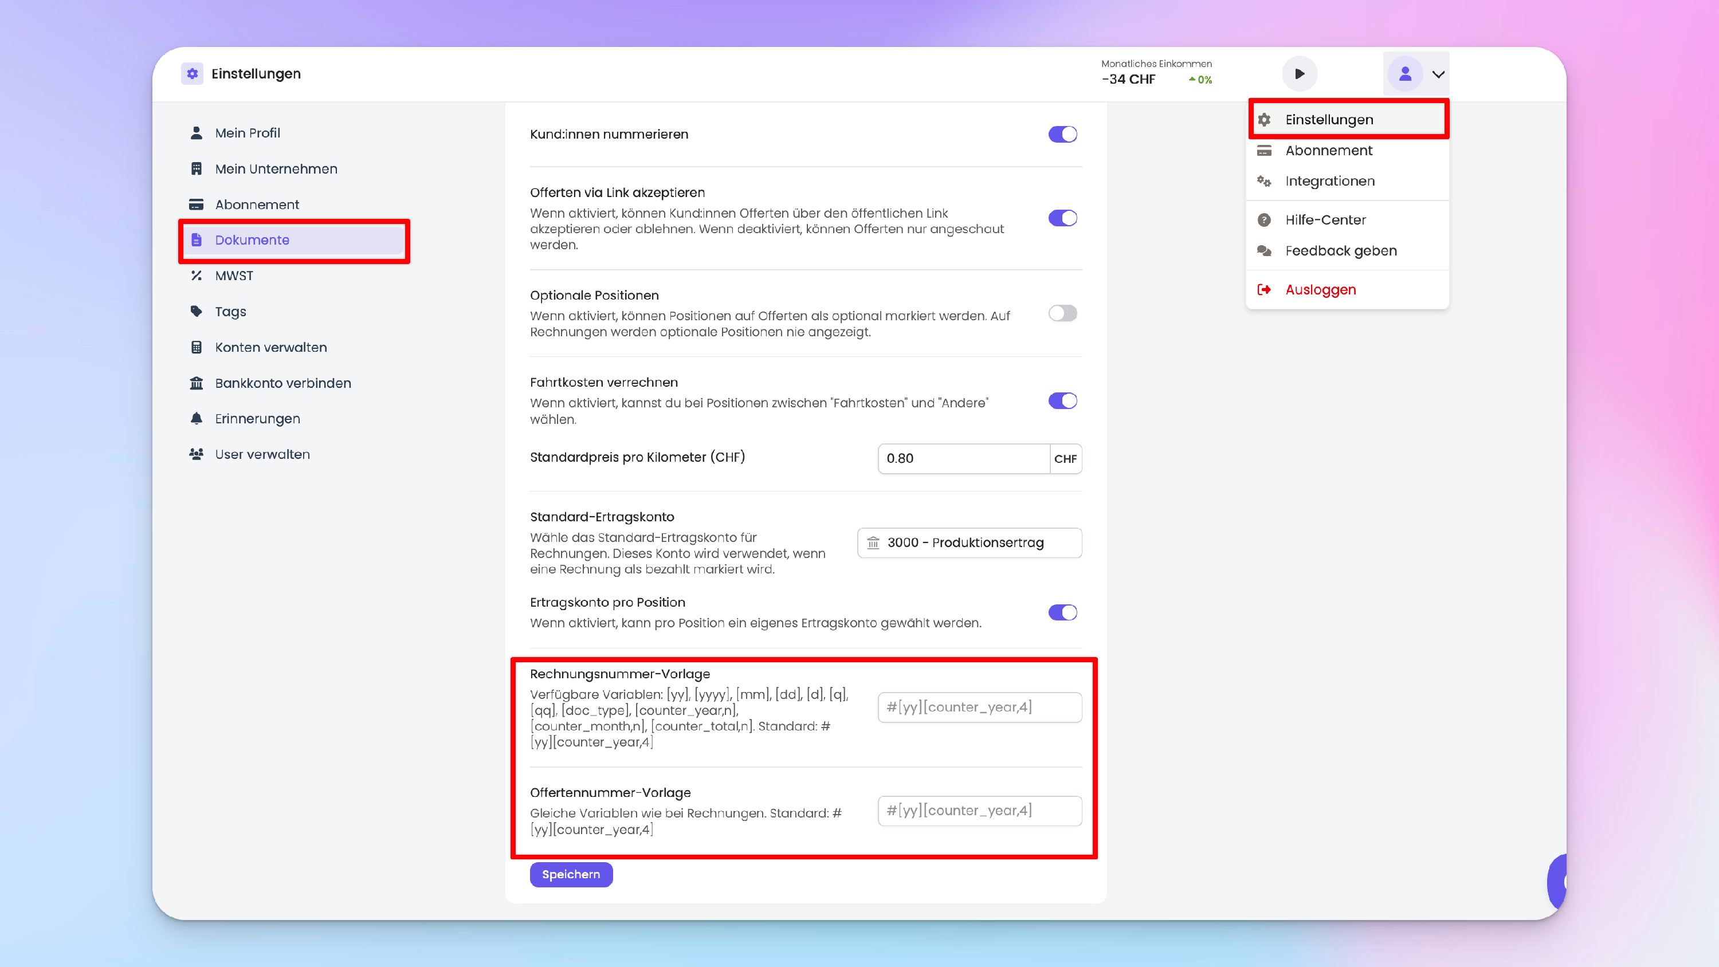Click the users icon for User verwalten
This screenshot has height=967, width=1719.
(196, 454)
